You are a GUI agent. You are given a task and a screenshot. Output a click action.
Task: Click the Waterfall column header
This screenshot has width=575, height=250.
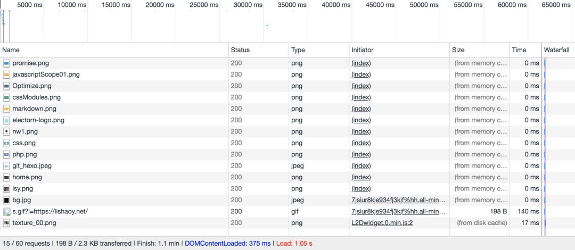tap(558, 50)
